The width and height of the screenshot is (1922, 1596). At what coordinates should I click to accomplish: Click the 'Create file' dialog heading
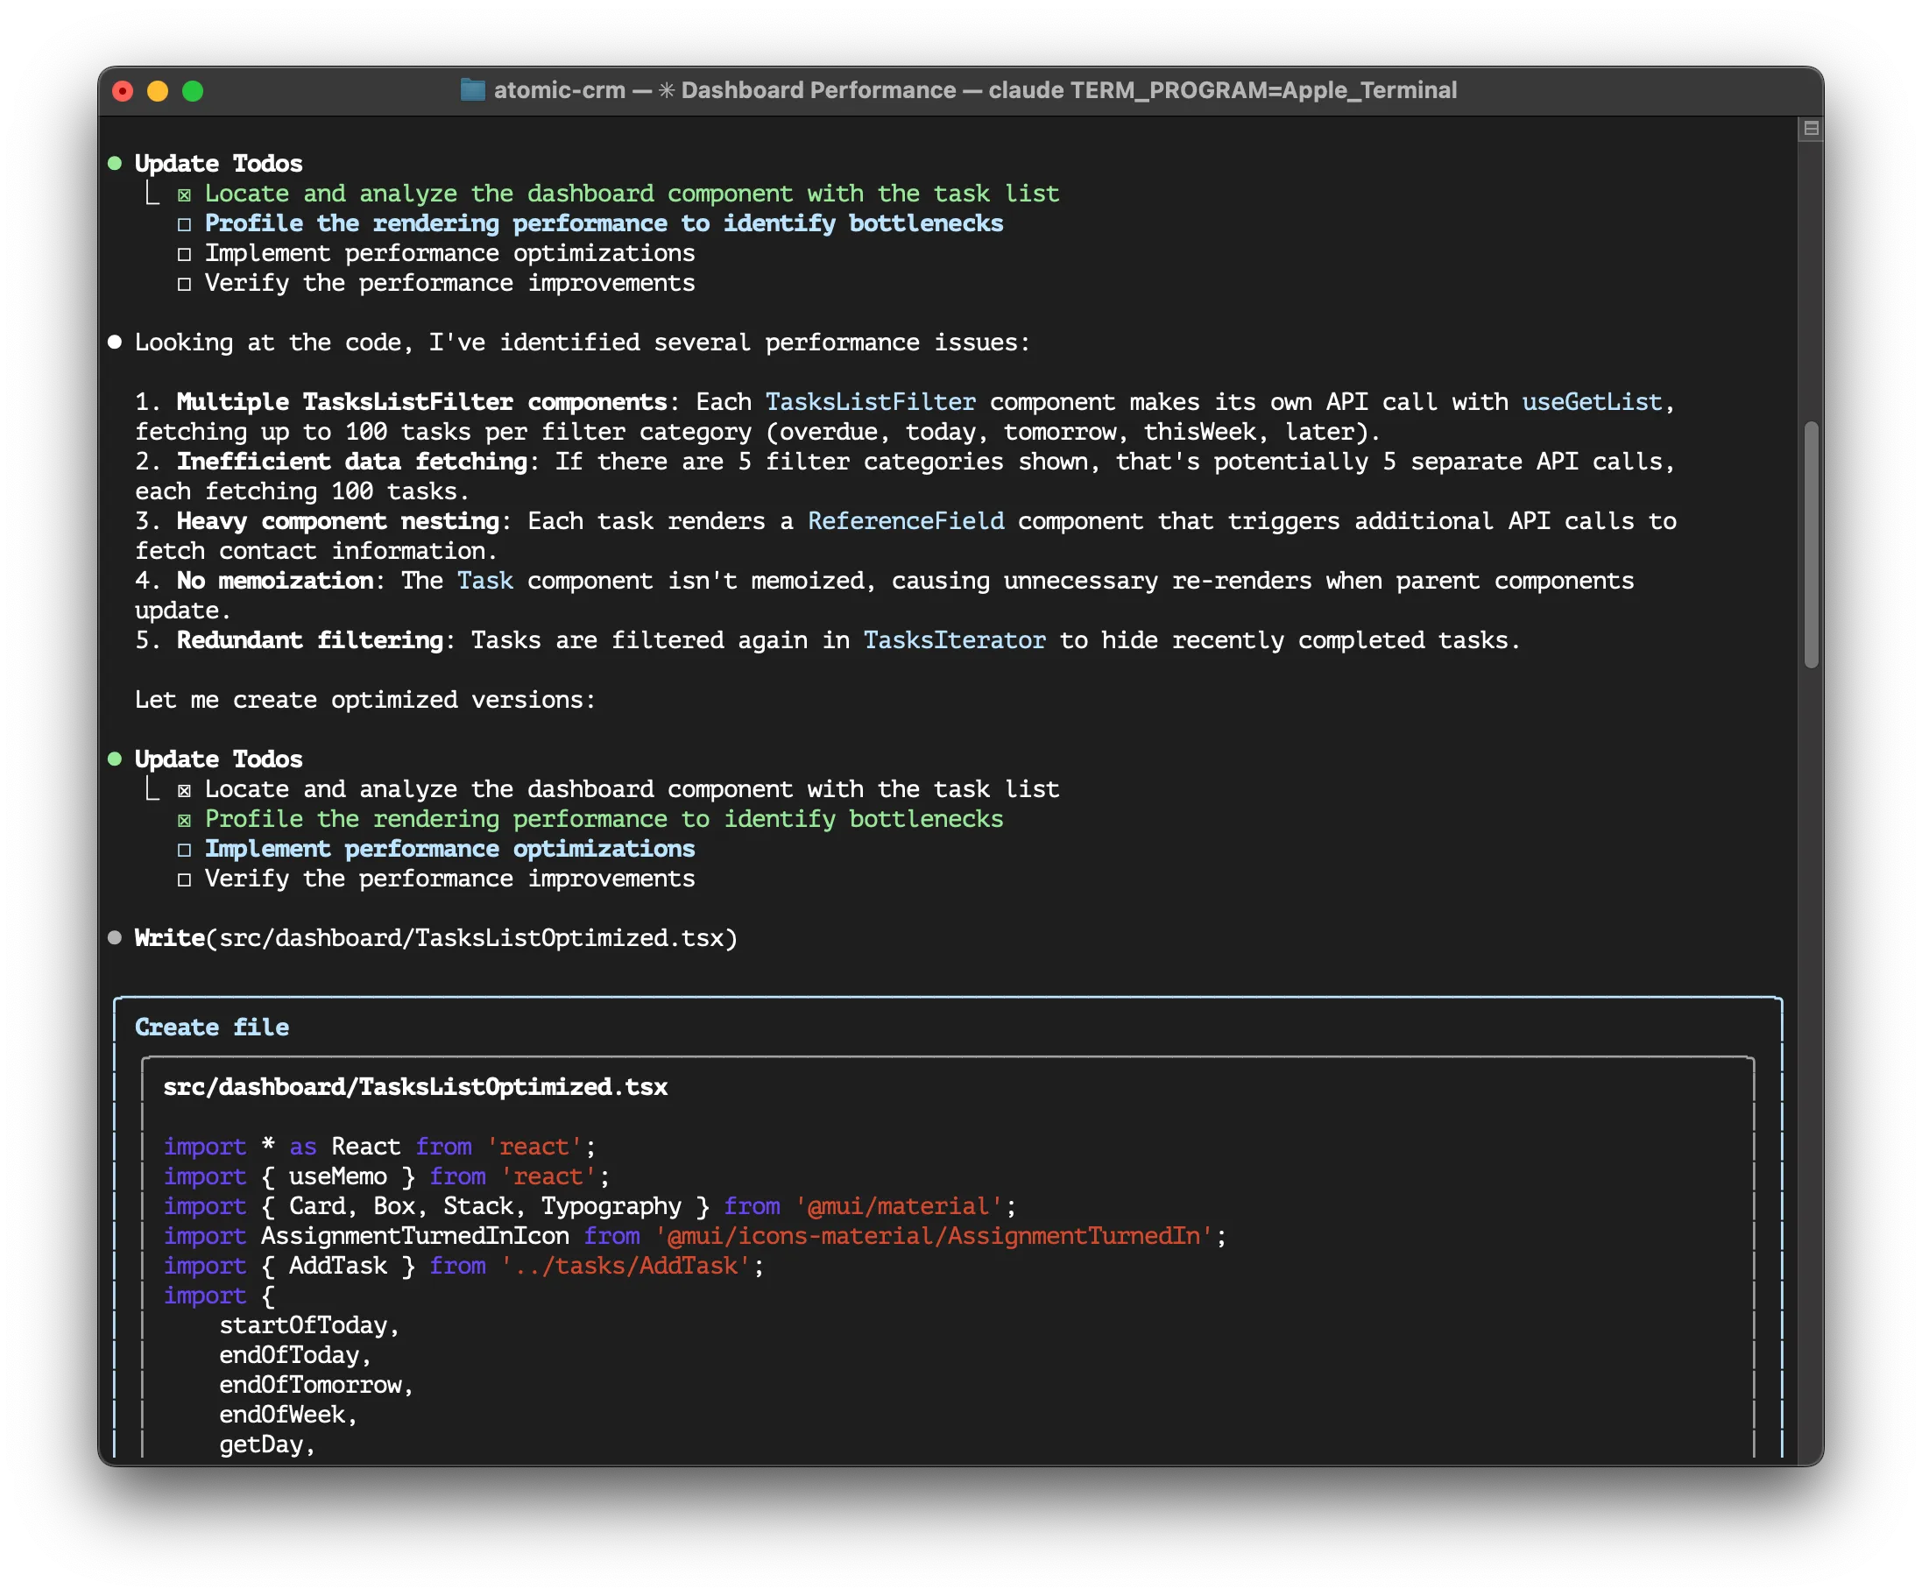click(211, 1027)
